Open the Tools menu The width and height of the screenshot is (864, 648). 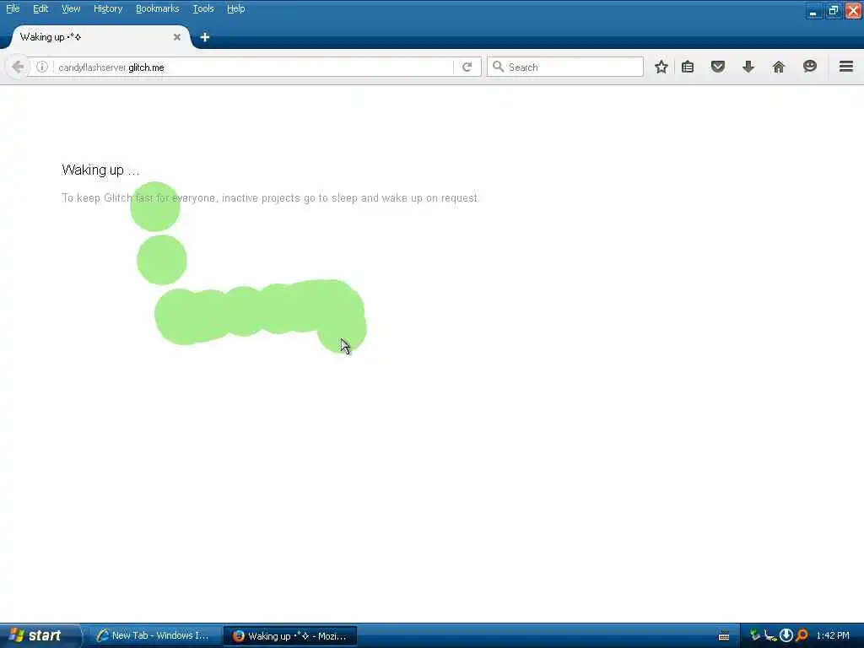(x=202, y=8)
